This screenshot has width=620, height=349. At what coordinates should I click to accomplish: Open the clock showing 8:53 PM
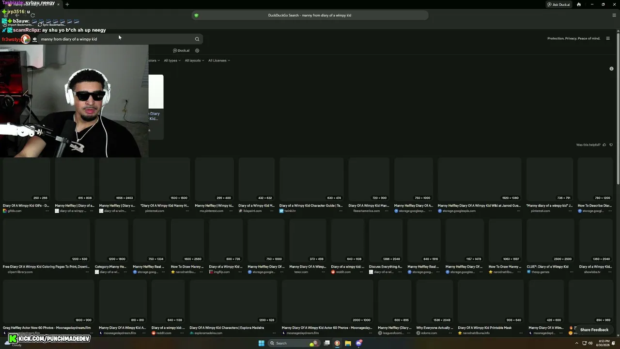[x=603, y=343]
